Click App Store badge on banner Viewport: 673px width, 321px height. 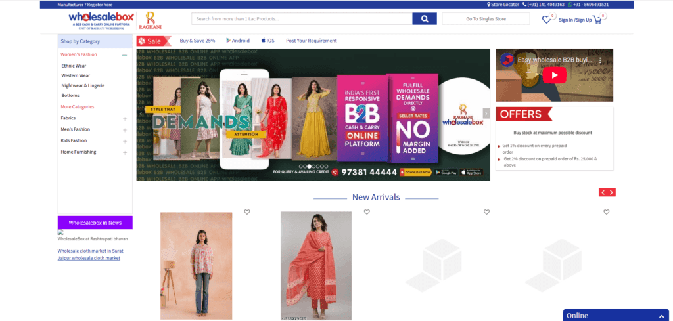[x=471, y=172]
